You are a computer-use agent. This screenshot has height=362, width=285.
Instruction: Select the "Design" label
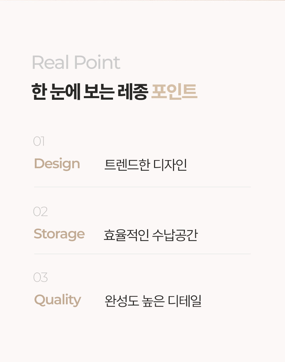tap(57, 164)
